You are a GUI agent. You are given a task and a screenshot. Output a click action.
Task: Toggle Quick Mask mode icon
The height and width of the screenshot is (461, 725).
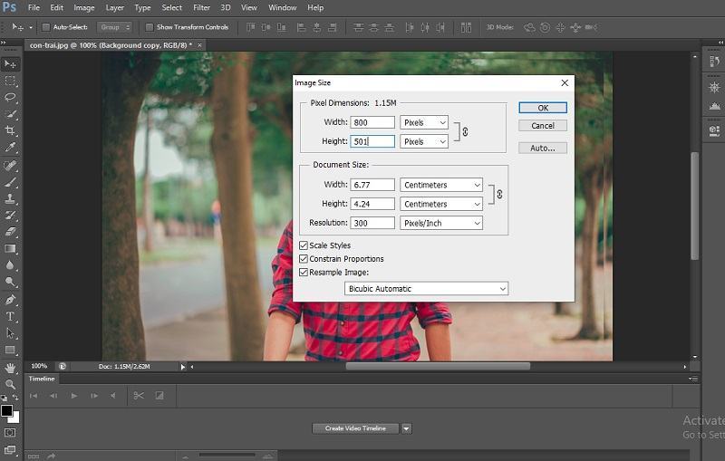pos(10,433)
